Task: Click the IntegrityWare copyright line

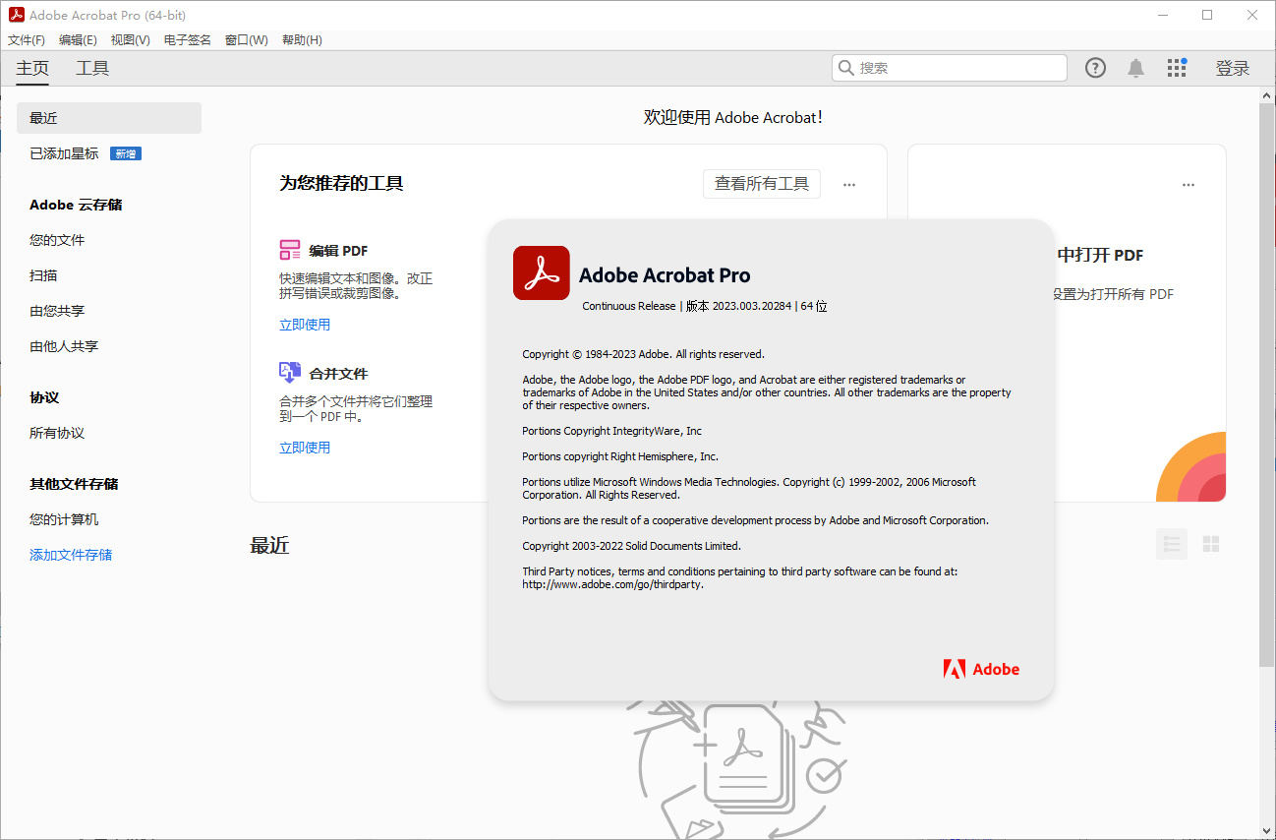Action: (611, 431)
